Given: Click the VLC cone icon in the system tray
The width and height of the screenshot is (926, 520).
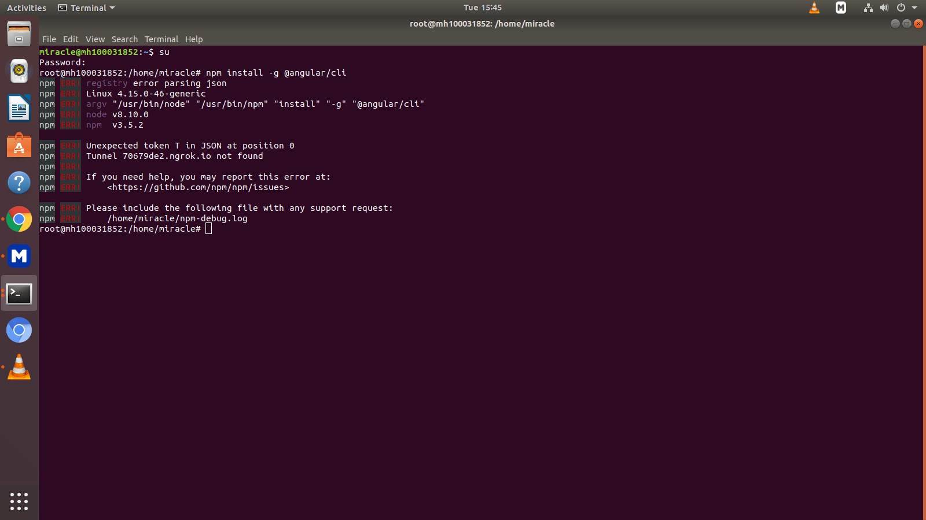Looking at the screenshot, I should pyautogui.click(x=814, y=8).
